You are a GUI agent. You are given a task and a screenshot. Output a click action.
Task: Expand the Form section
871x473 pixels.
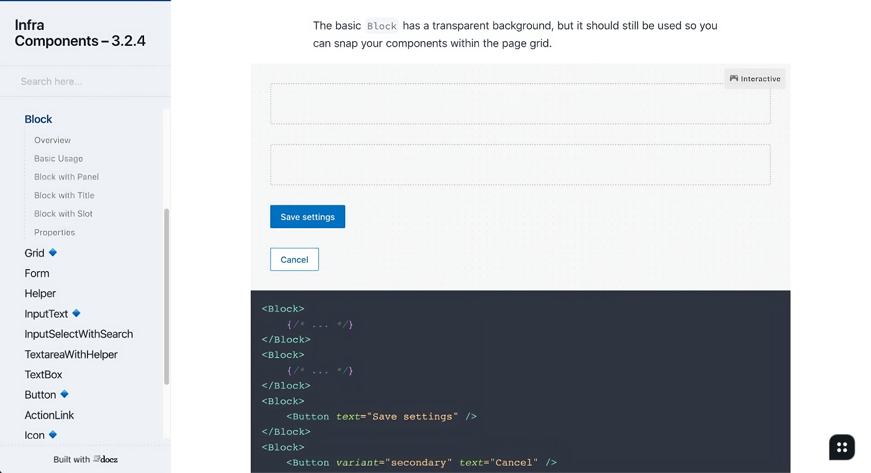click(x=37, y=272)
